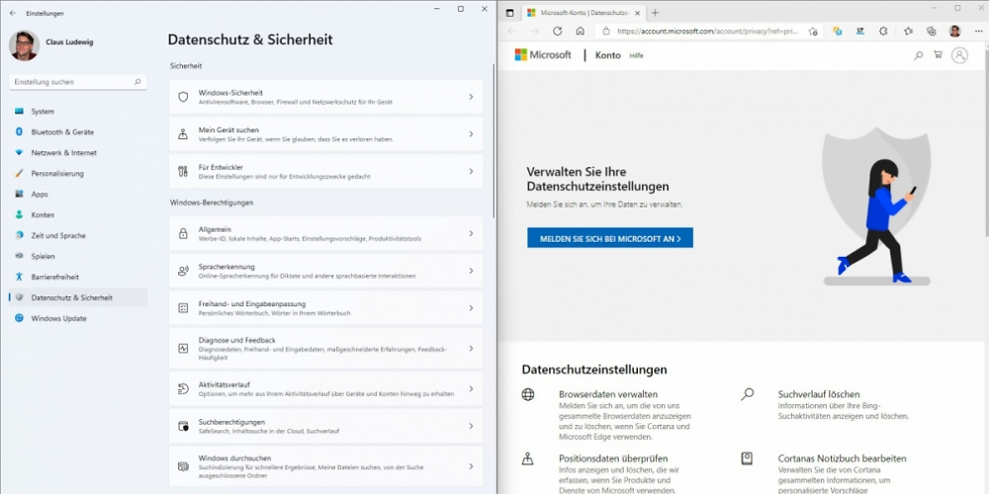Open Edge Favorites list icon
Viewport: 989px width, 494px height.
[908, 31]
